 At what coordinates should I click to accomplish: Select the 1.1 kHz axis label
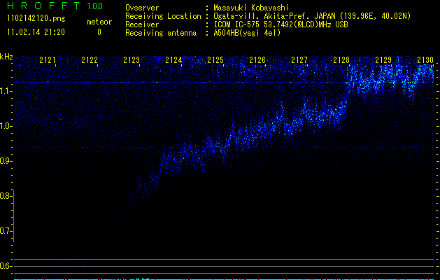point(6,91)
